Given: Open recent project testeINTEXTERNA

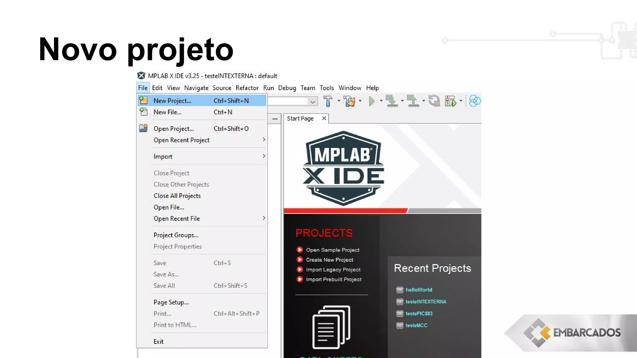Looking at the screenshot, I should click(426, 302).
